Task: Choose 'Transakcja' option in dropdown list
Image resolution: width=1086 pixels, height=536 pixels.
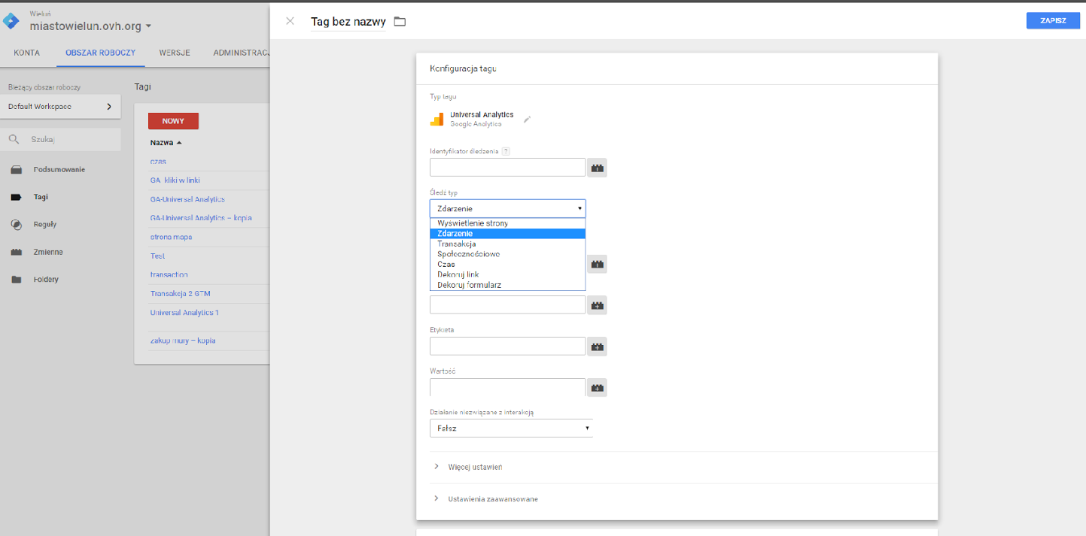Action: coord(456,244)
